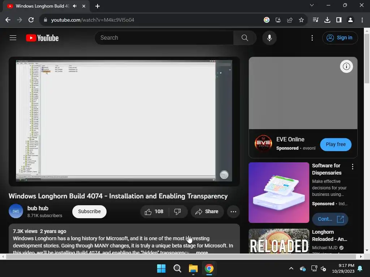Open the Windows Start menu

click(x=162, y=268)
